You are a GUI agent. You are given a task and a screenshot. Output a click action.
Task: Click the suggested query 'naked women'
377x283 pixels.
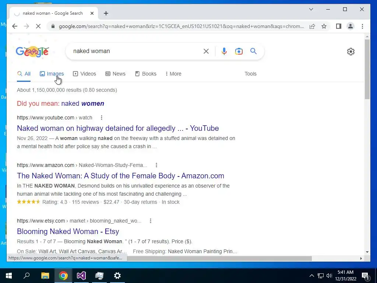pyautogui.click(x=83, y=104)
